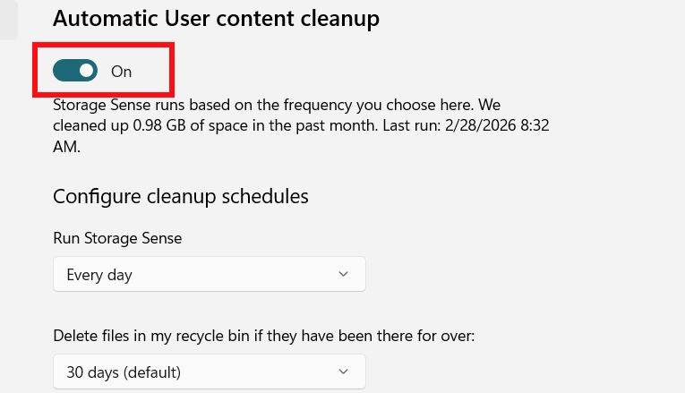Click the "Configure cleanup schedules" heading
Viewport: 685px width, 393px height.
click(x=180, y=196)
